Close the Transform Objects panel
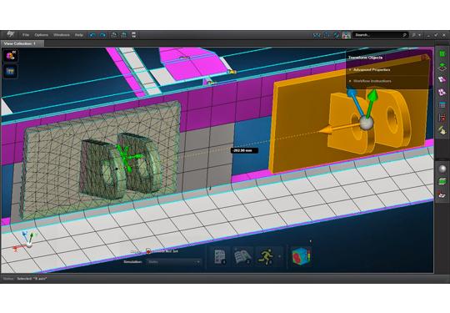Image resolution: width=450 pixels, height=313 pixels. click(x=424, y=58)
